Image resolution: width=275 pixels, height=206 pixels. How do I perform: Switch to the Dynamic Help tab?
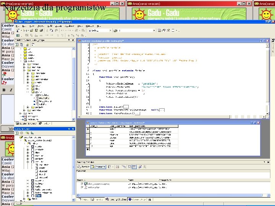(x=137, y=200)
